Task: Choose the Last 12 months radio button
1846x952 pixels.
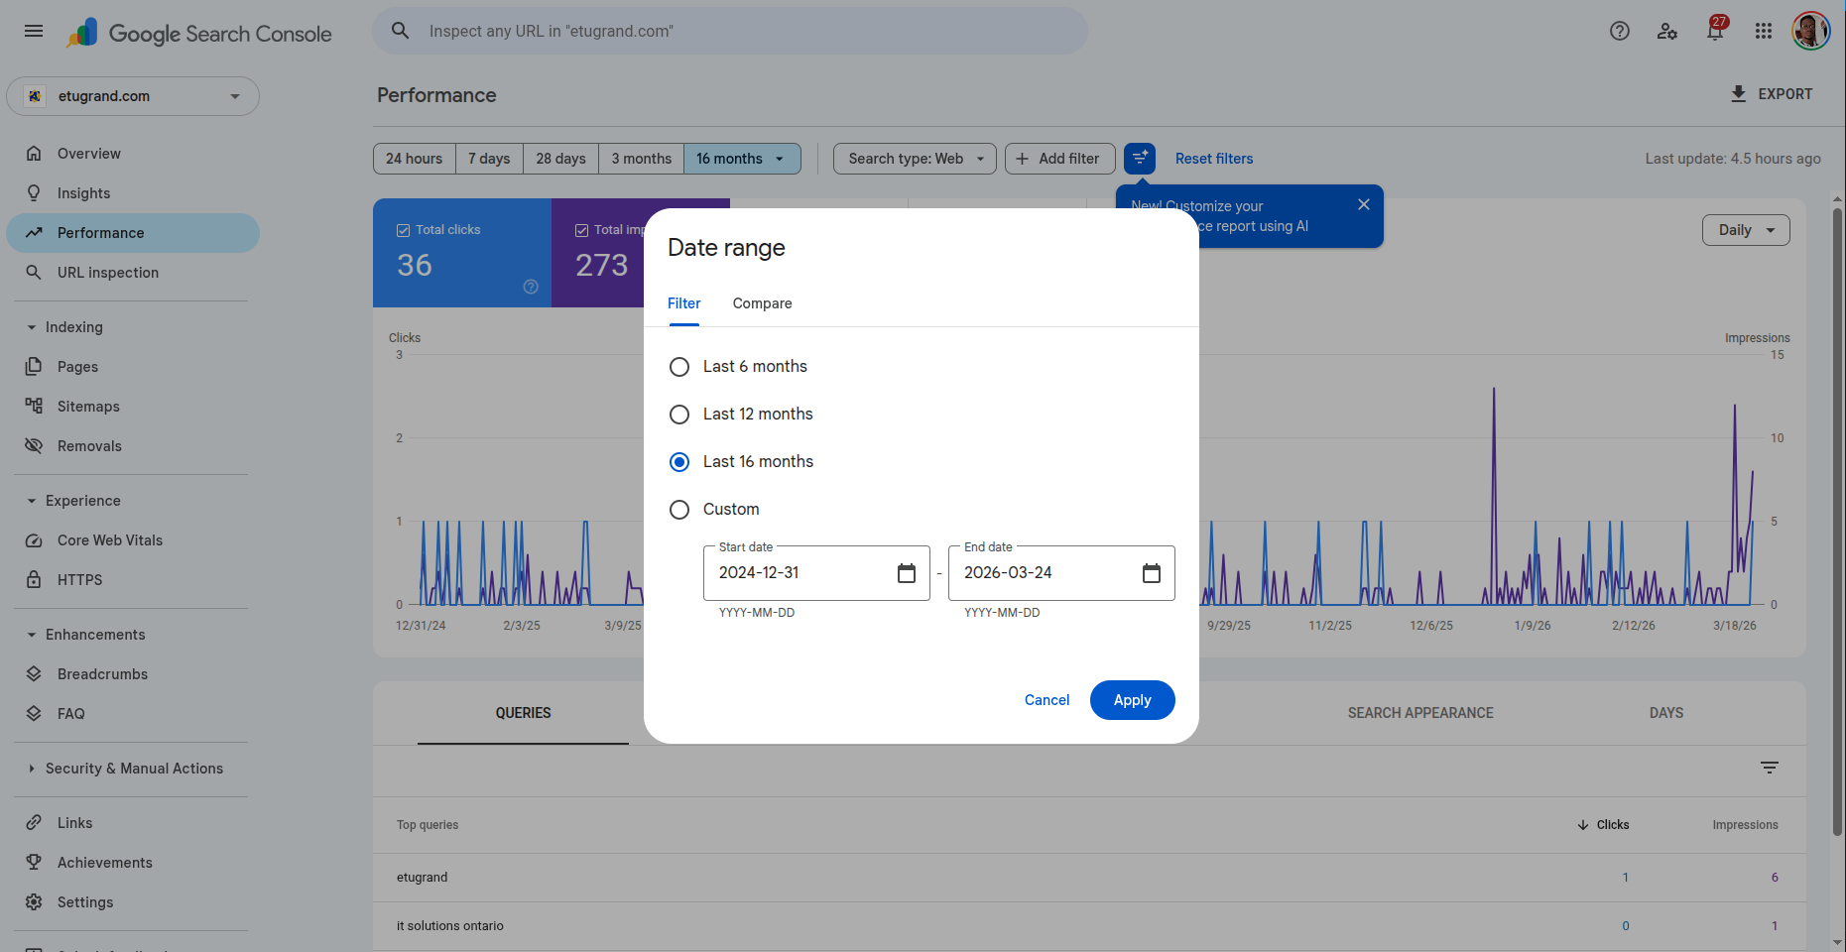Action: [679, 415]
